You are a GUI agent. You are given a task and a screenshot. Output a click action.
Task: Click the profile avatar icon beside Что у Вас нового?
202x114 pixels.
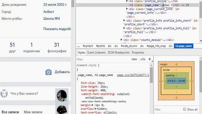pos(4,93)
